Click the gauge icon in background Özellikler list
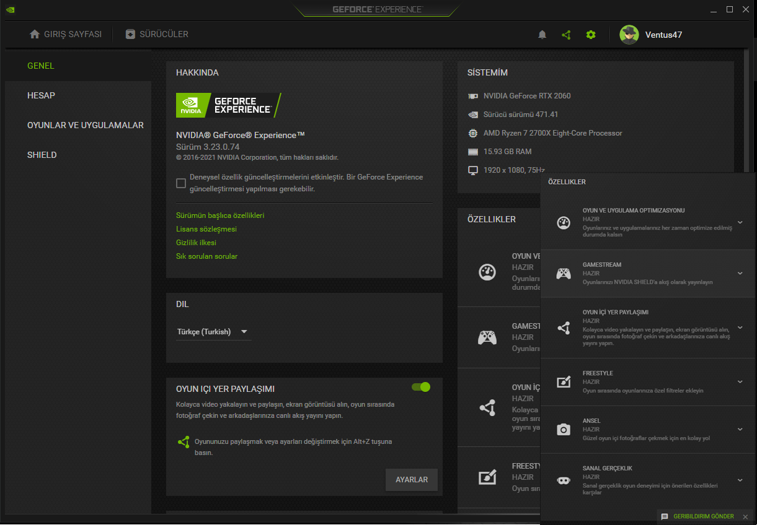 coord(487,272)
